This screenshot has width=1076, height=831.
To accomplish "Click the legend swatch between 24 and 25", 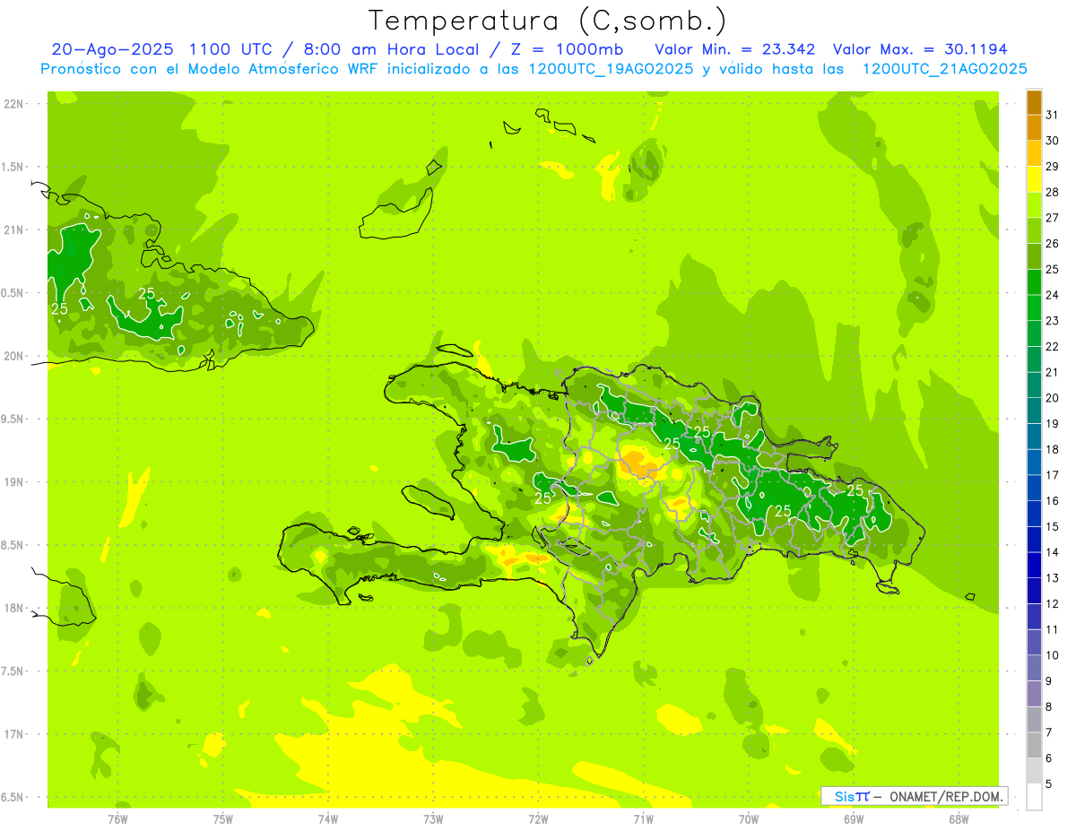I will point(1034,282).
